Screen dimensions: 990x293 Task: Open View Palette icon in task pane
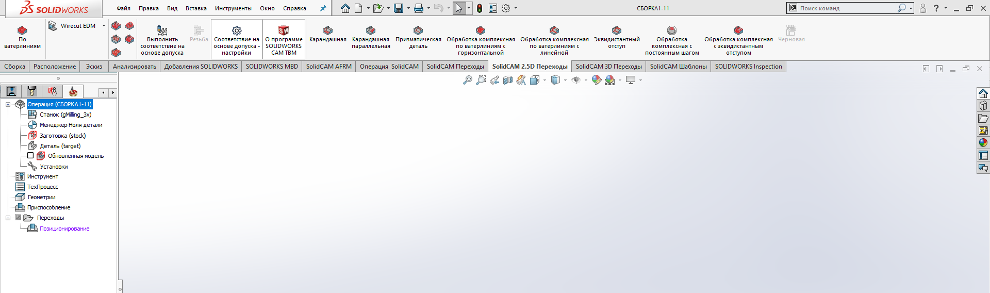pyautogui.click(x=983, y=131)
